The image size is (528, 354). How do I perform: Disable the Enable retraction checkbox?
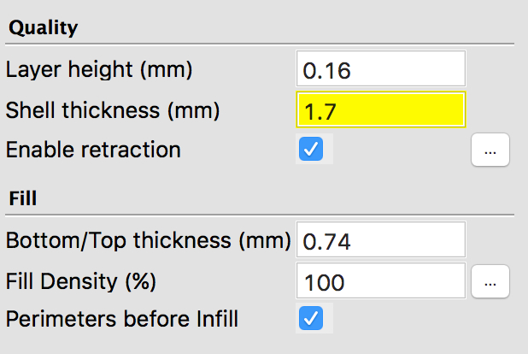click(x=311, y=150)
